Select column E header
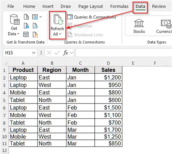Screen dimensions: 172x154 (133, 63)
